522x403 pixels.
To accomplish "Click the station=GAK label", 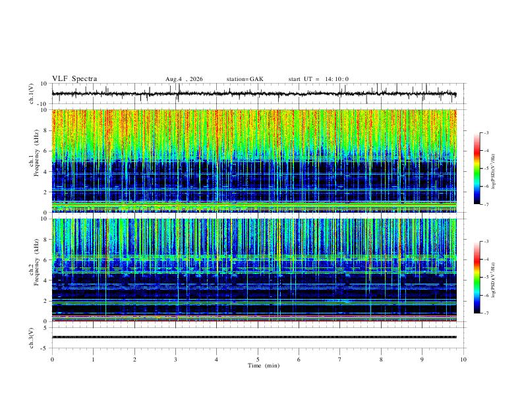I will [x=245, y=79].
